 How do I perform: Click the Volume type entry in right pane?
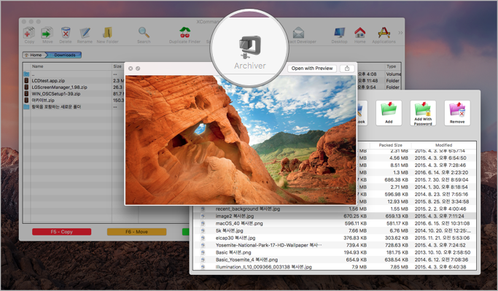point(394,74)
